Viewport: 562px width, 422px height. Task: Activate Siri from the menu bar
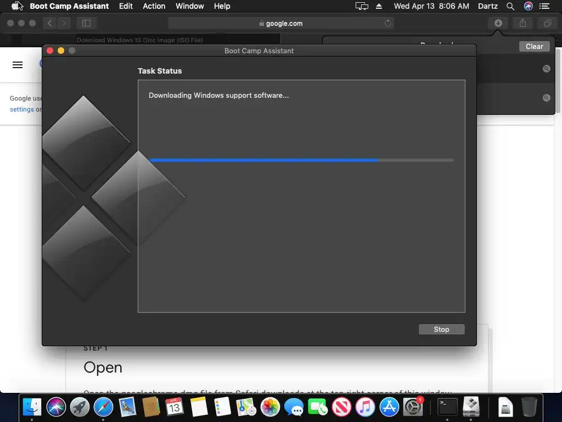(x=529, y=6)
